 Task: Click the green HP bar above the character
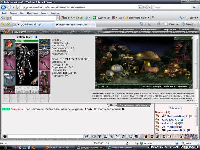pos(27,41)
